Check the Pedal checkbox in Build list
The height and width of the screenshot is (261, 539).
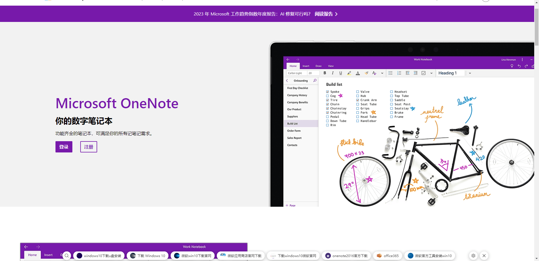(328, 117)
